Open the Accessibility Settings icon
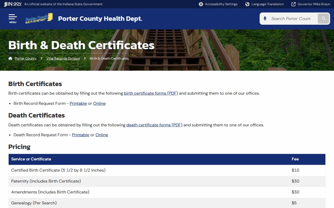 click(x=201, y=4)
